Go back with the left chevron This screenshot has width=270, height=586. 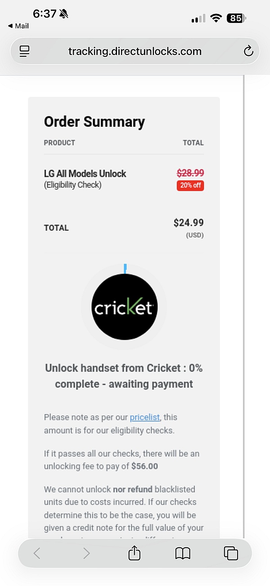37,553
